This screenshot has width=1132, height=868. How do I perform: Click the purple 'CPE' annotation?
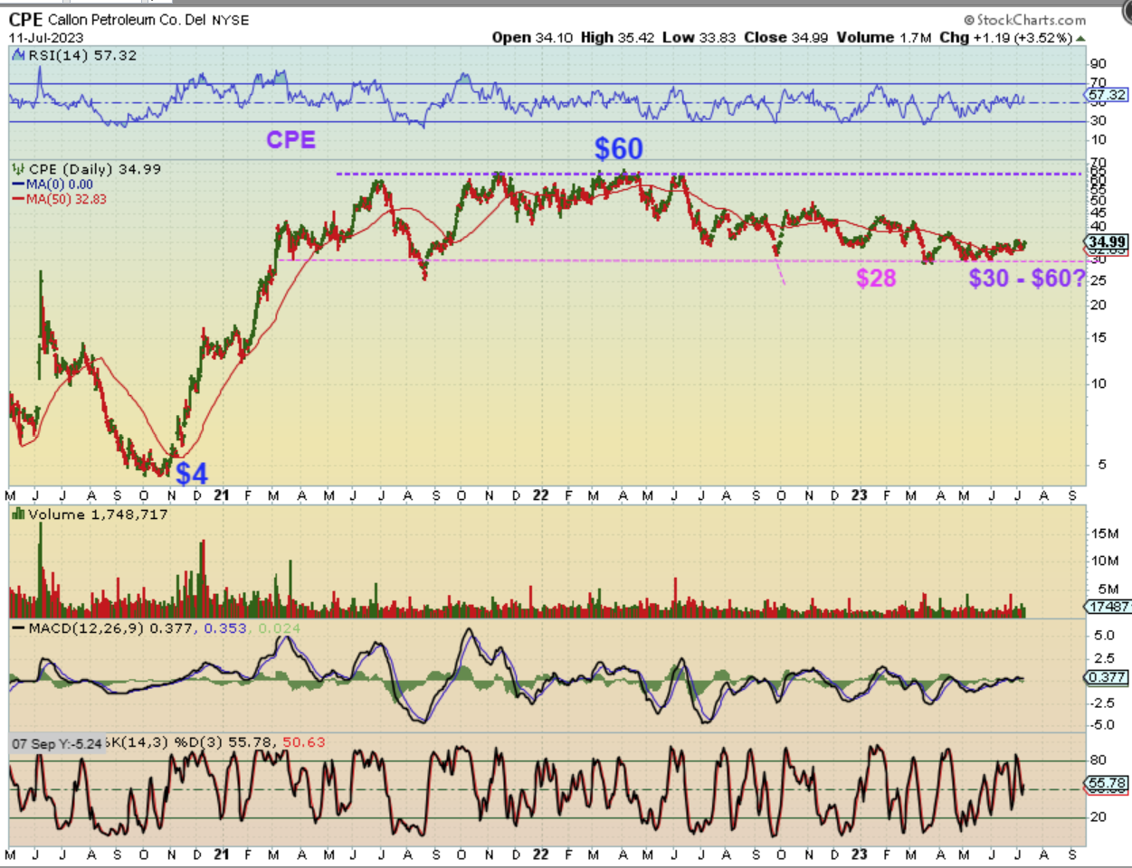[x=290, y=140]
